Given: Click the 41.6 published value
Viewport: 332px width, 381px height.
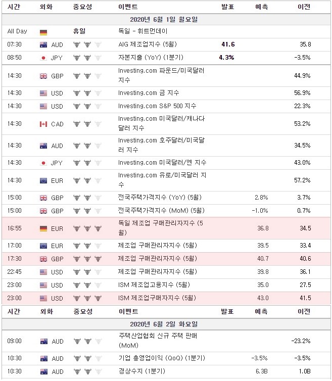Looking at the screenshot, I should [x=228, y=44].
